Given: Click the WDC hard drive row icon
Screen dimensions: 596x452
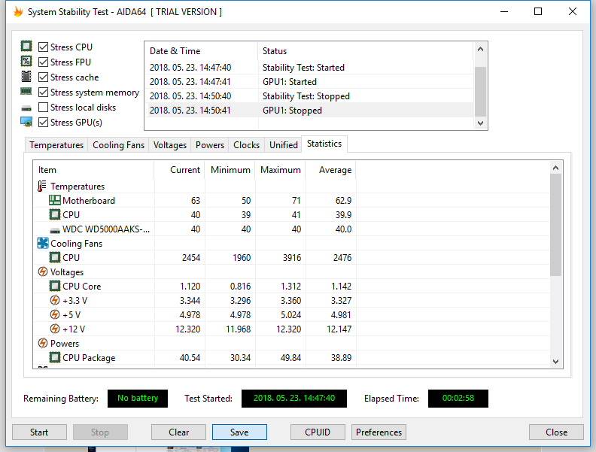Looking at the screenshot, I should tap(55, 230).
